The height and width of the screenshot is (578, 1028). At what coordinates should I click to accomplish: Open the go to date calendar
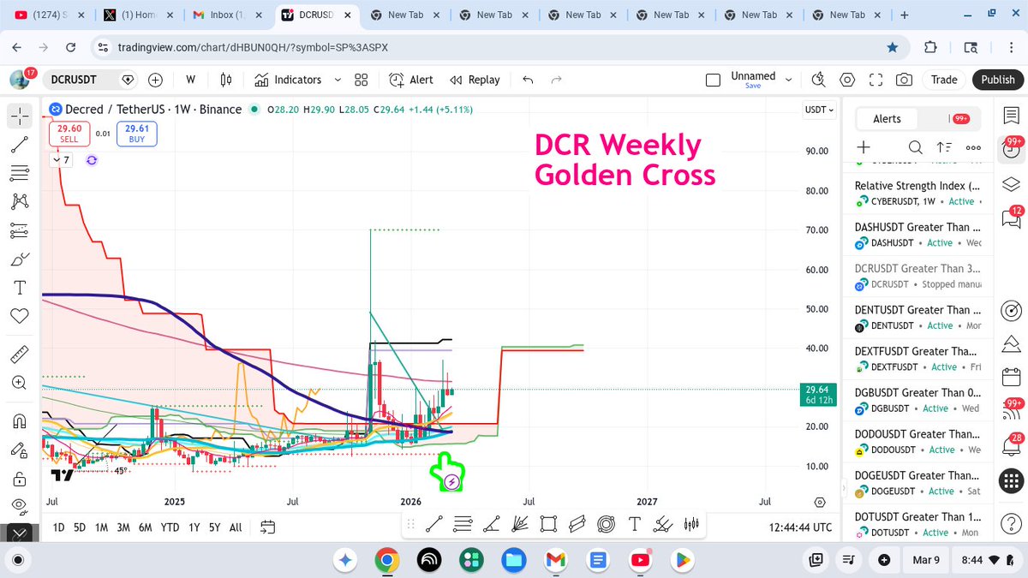(x=267, y=527)
